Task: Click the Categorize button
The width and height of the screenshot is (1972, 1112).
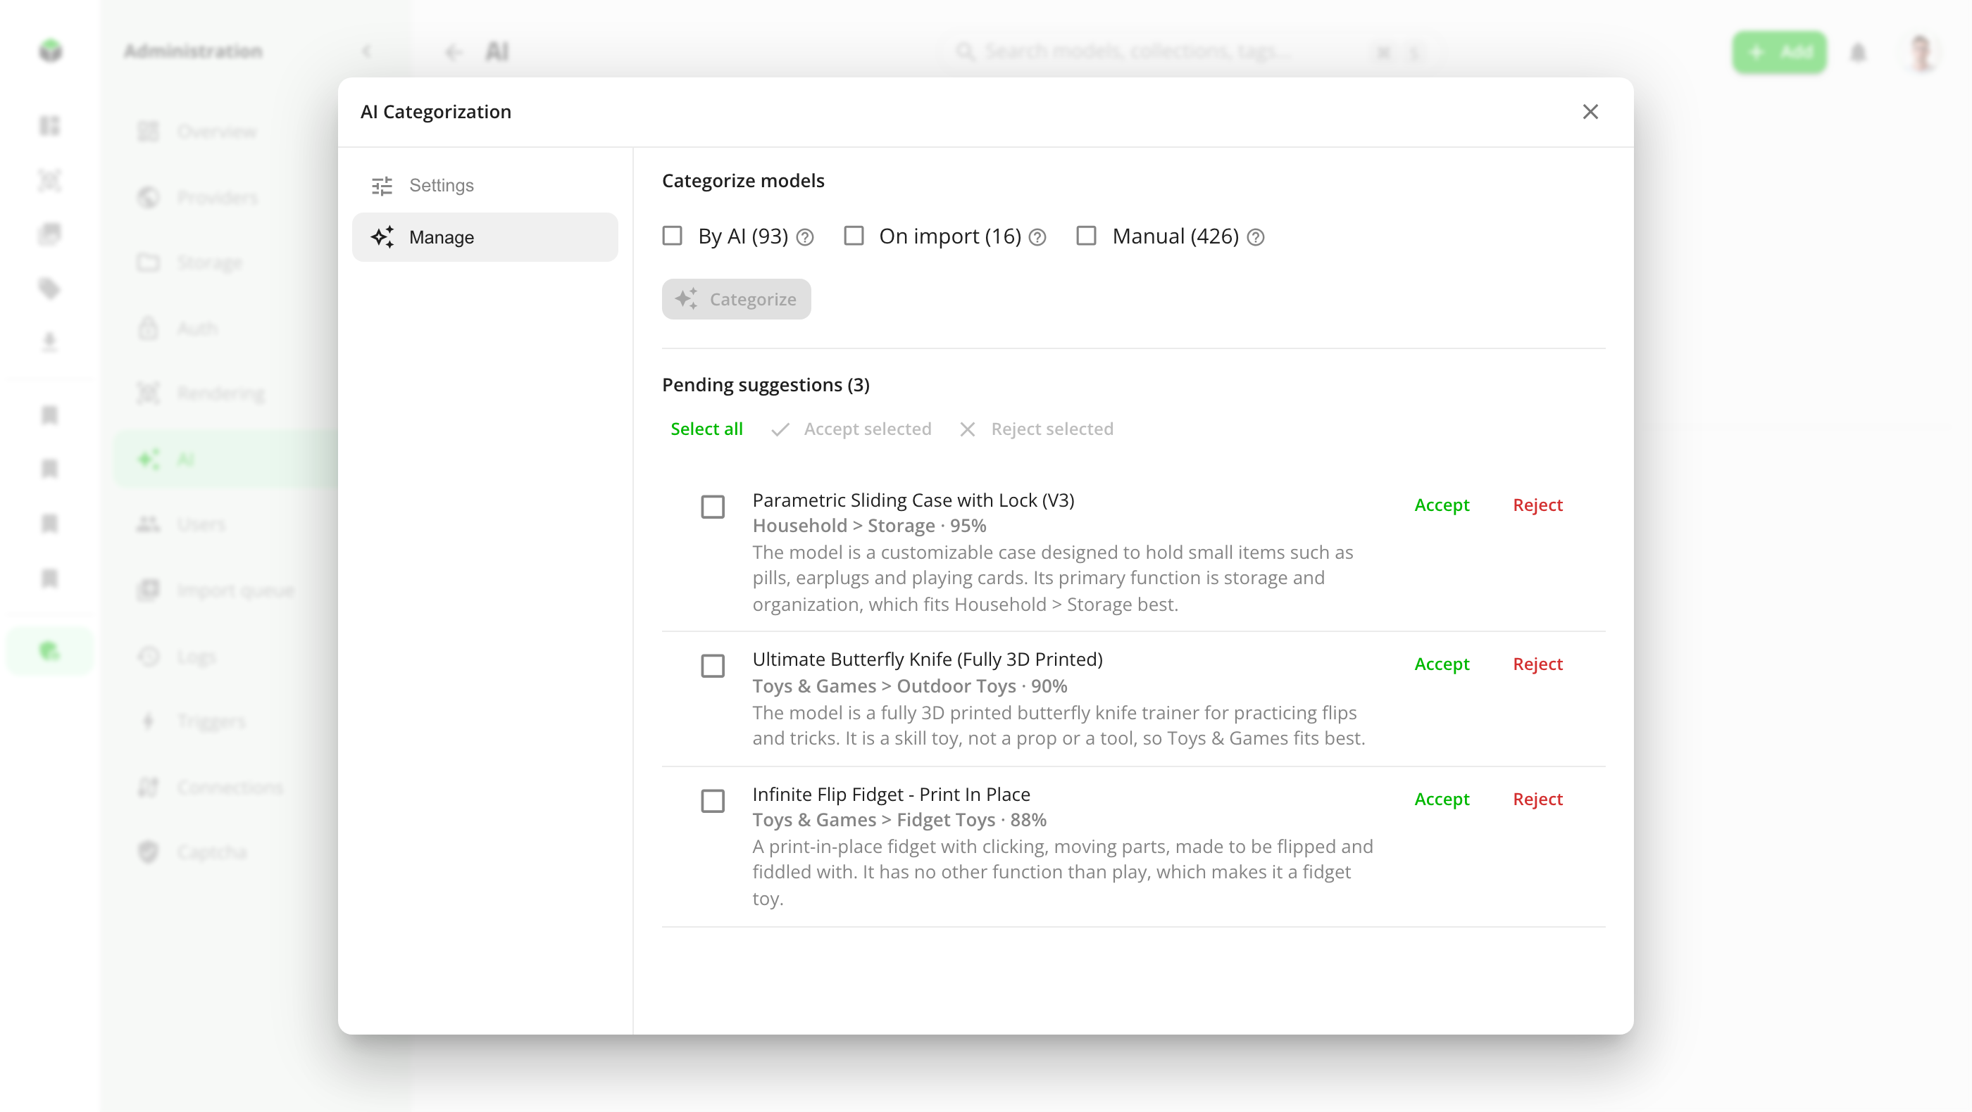Action: pyautogui.click(x=737, y=299)
